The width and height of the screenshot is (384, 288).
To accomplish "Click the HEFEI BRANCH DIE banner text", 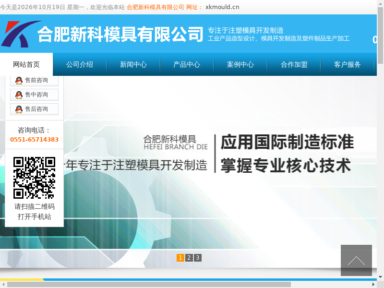I will (x=176, y=147).
